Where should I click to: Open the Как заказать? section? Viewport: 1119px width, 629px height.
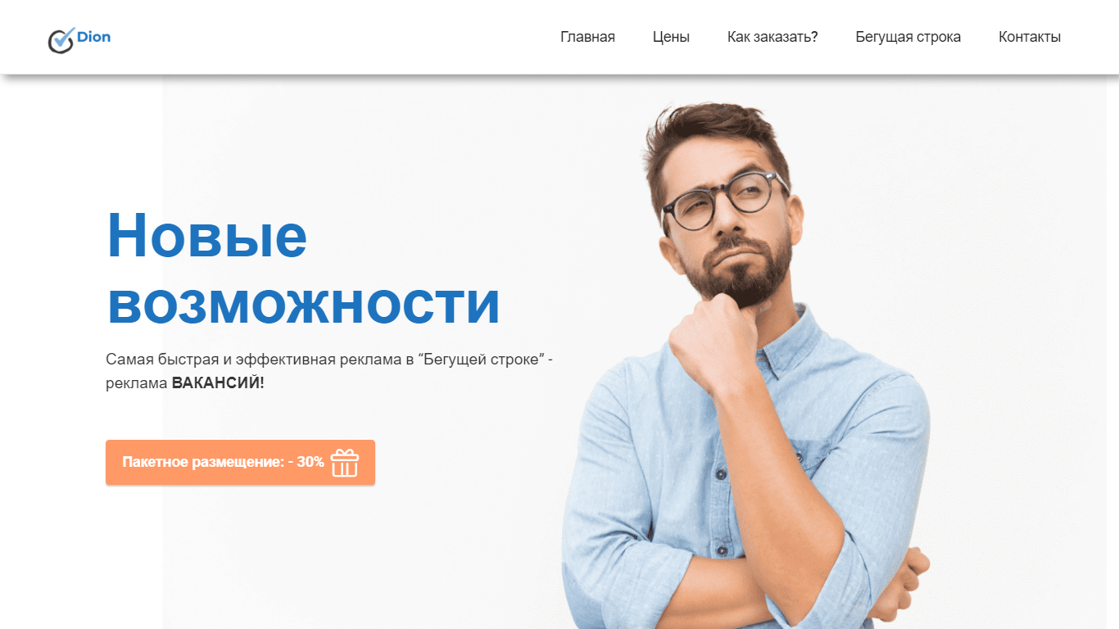[772, 37]
